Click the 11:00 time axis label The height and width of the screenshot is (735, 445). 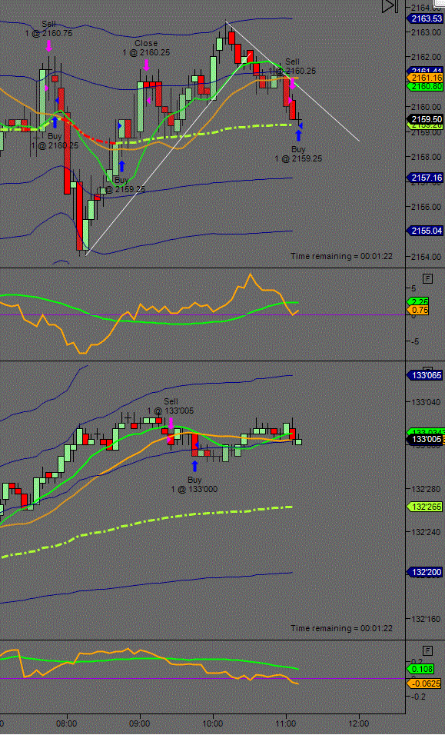click(x=286, y=723)
